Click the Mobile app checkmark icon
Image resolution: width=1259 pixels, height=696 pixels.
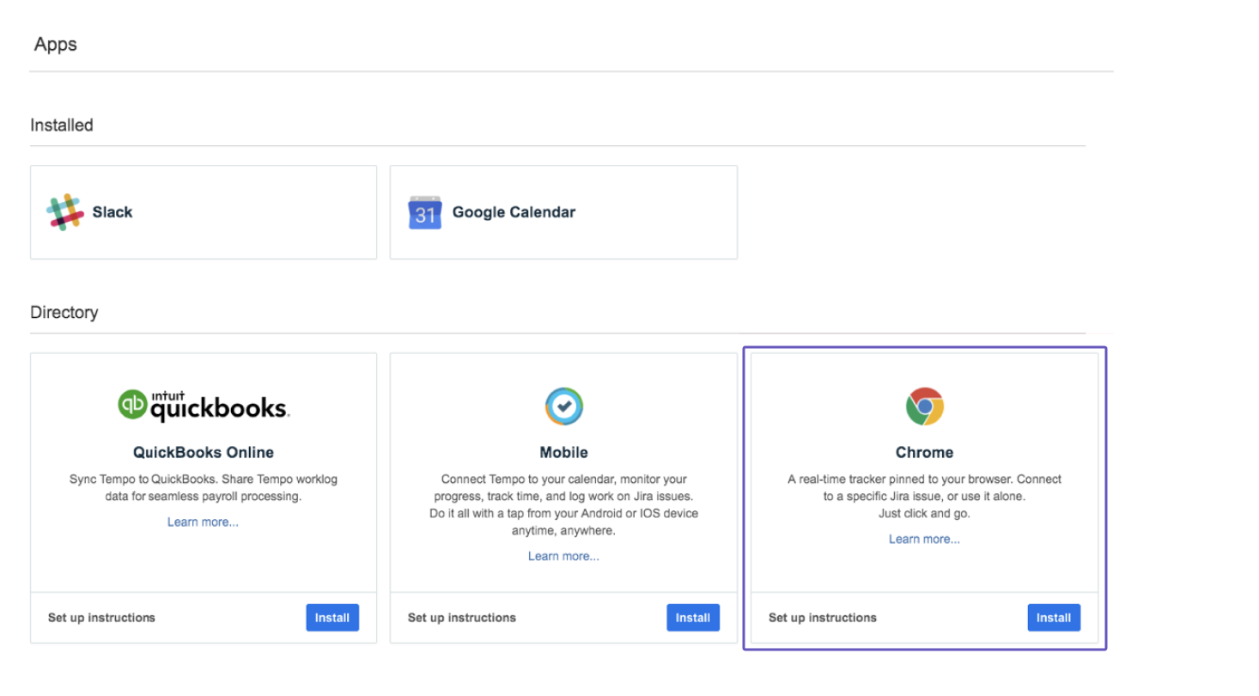[x=563, y=406]
